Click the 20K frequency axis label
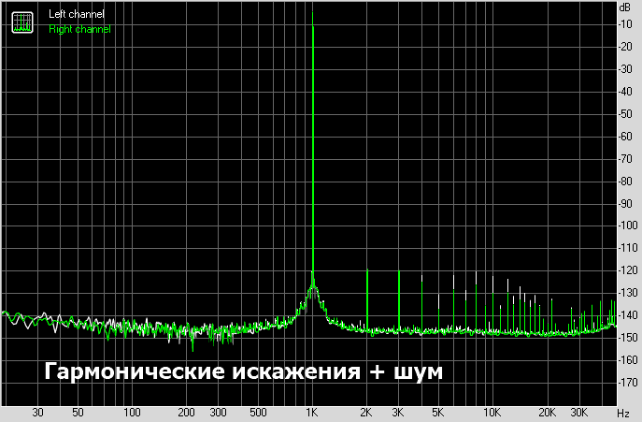 547,413
